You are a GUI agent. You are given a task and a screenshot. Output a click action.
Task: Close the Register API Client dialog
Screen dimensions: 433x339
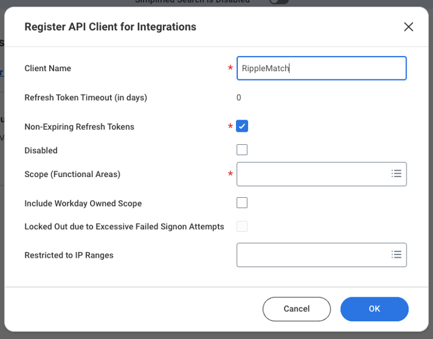pos(408,26)
